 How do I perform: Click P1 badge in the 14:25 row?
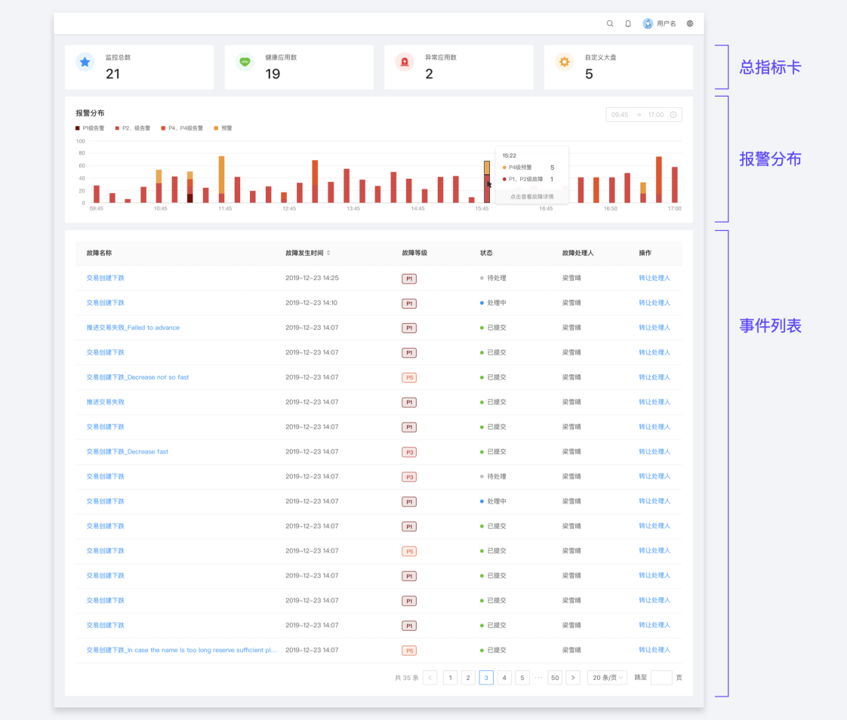coord(409,278)
